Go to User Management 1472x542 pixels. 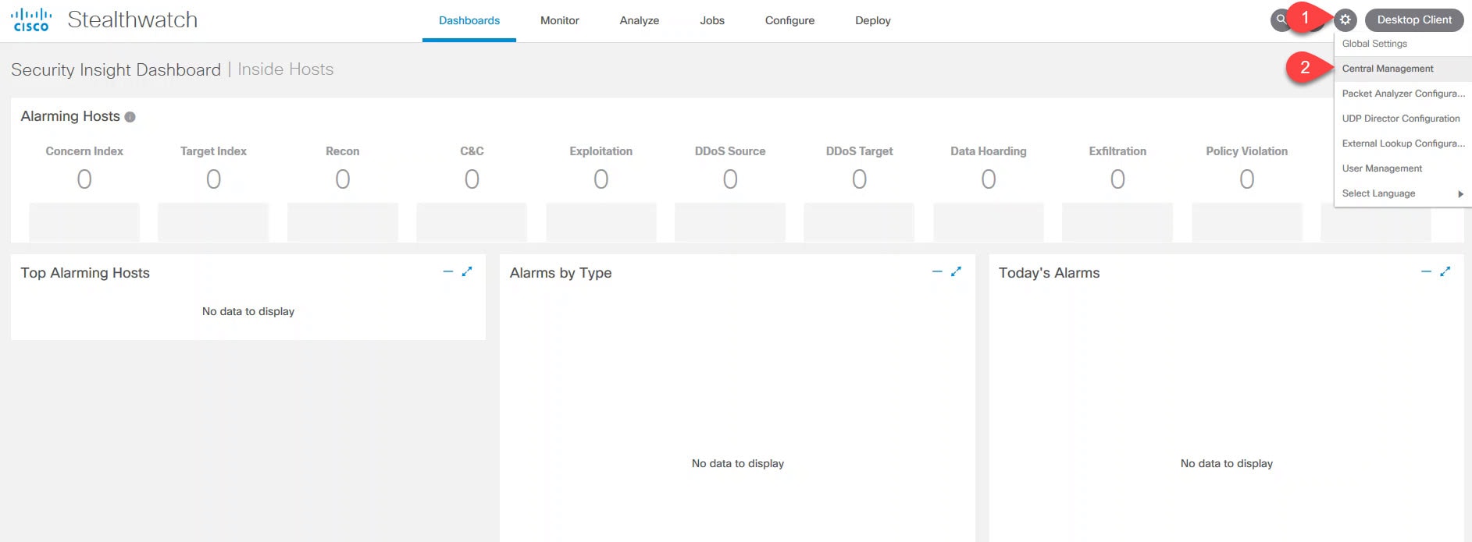[1402, 168]
